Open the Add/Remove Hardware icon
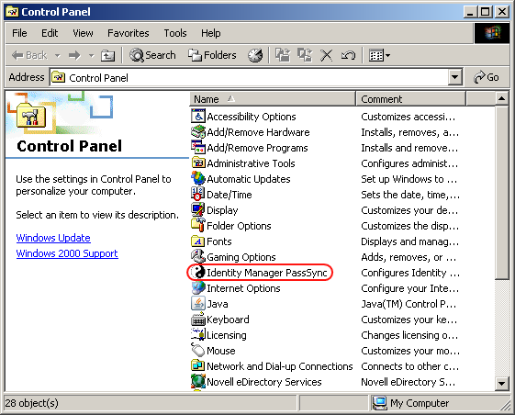This screenshot has height=415, width=515. point(198,132)
